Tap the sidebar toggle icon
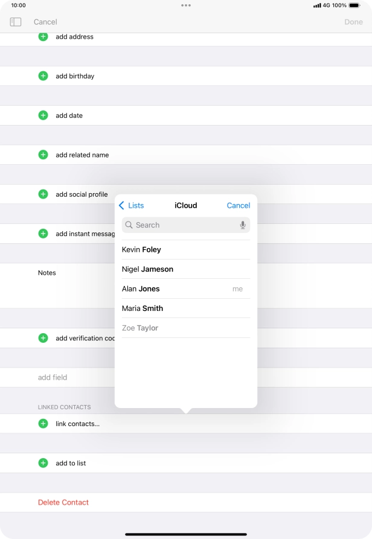372x539 pixels. pos(16,22)
